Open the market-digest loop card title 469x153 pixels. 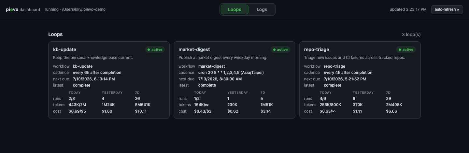[x=194, y=49]
